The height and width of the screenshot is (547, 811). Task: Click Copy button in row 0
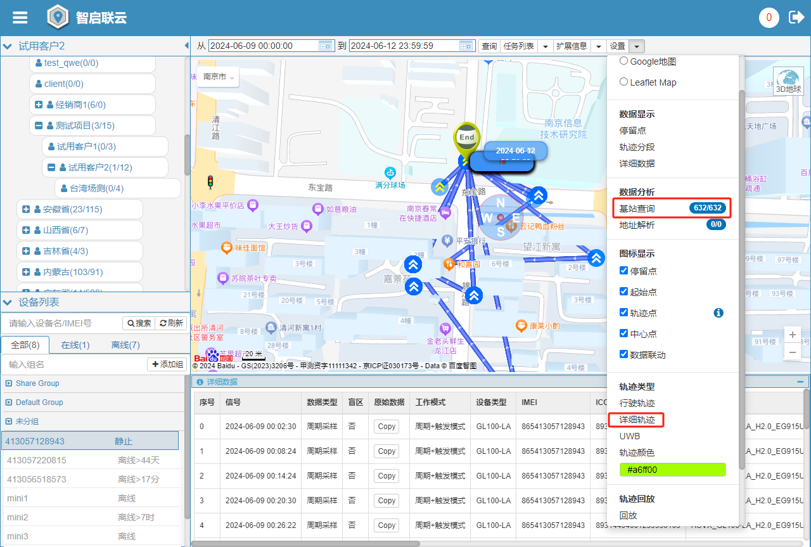(386, 427)
